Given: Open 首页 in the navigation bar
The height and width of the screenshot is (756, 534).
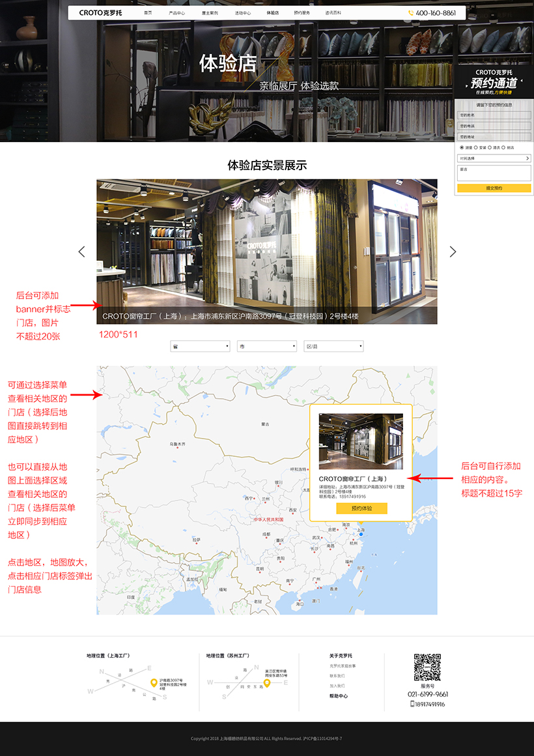Looking at the screenshot, I should pos(148,13).
